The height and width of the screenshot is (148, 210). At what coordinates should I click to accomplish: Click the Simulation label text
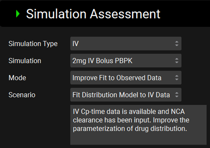pos(25,61)
